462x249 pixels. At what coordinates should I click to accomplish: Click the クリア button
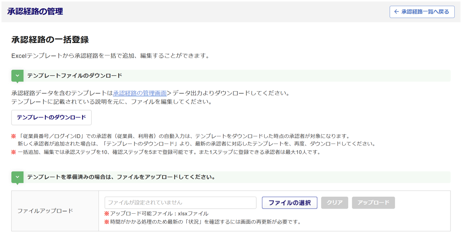click(x=335, y=203)
